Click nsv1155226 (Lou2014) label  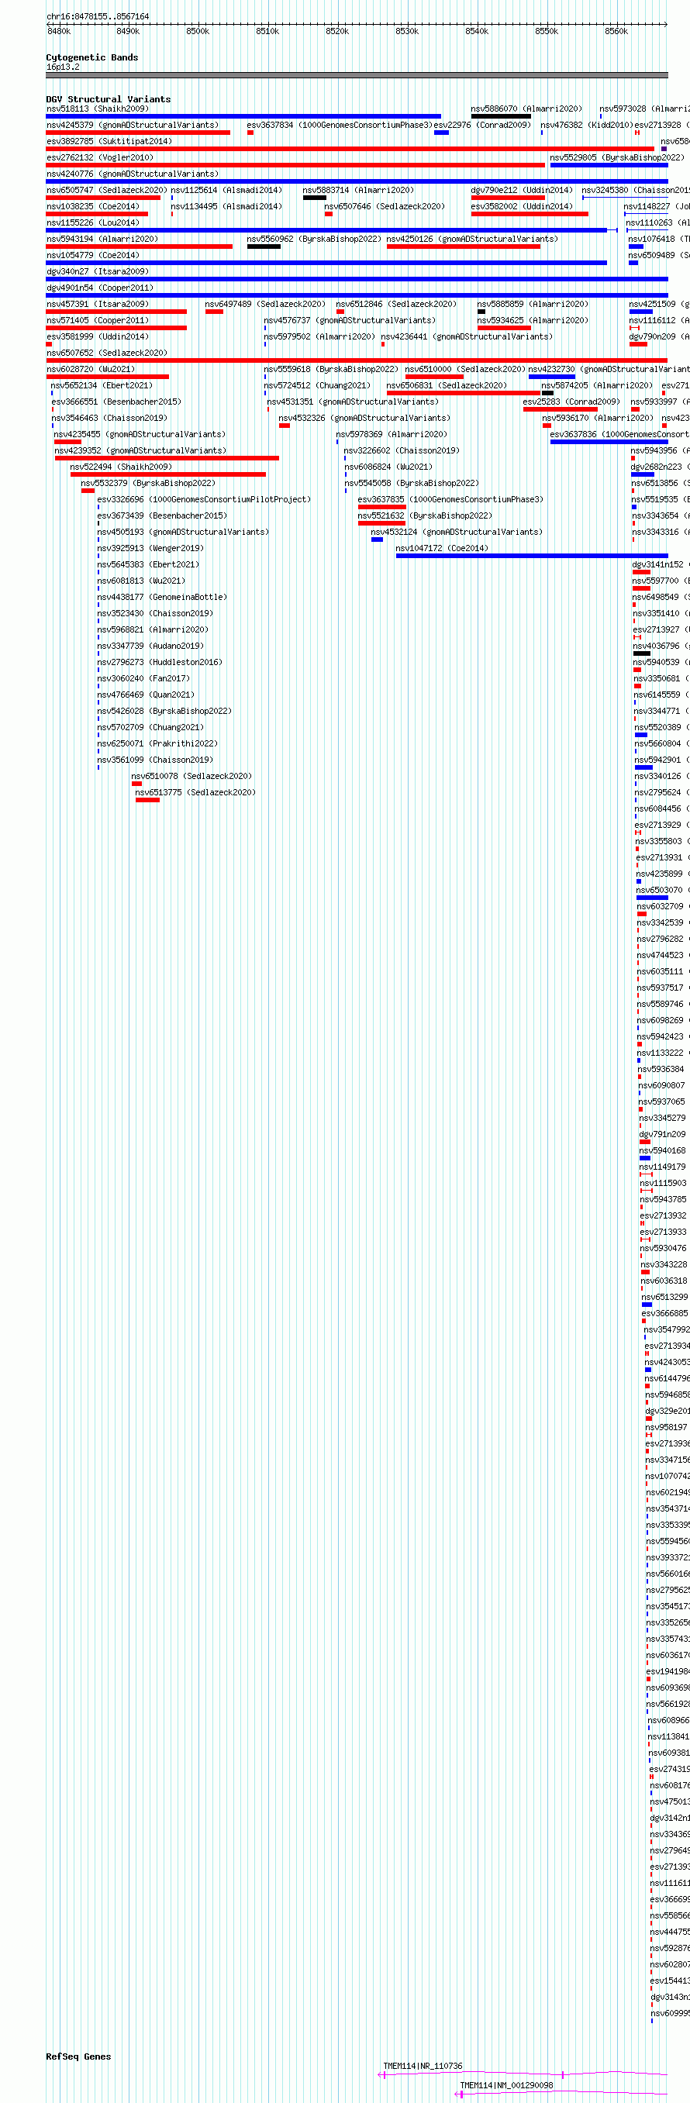pos(93,223)
